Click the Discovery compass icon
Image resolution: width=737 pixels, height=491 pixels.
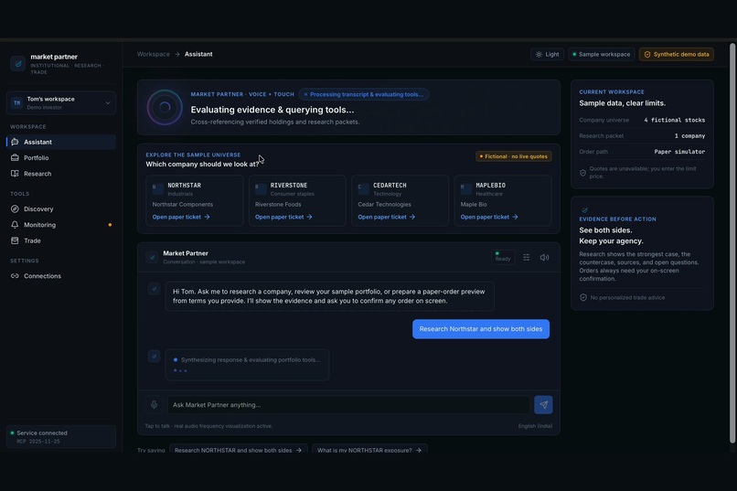(x=15, y=209)
